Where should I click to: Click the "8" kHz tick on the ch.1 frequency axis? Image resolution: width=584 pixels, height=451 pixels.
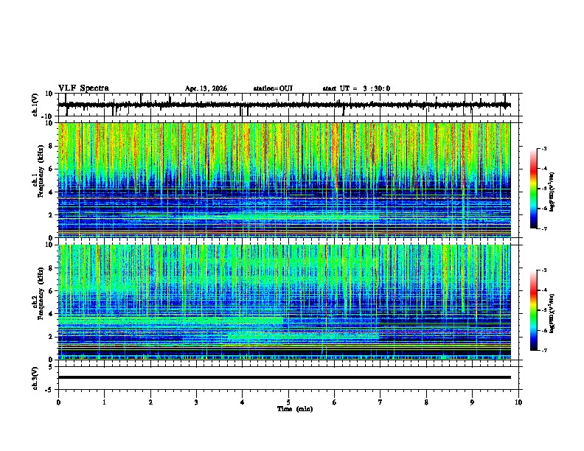point(51,146)
